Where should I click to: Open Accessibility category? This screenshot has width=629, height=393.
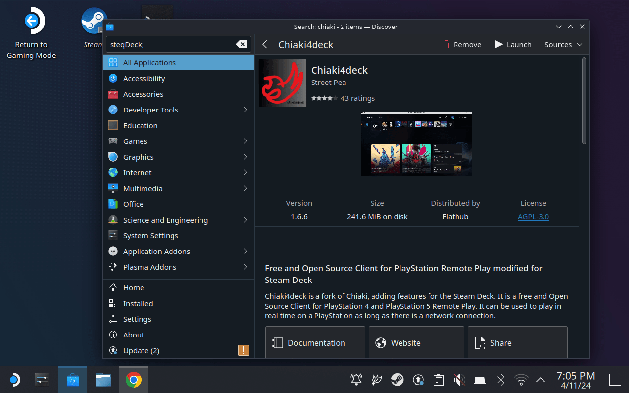[178, 78]
